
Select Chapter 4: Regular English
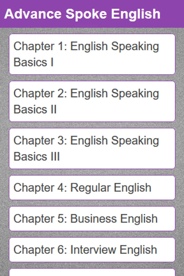[92, 188]
